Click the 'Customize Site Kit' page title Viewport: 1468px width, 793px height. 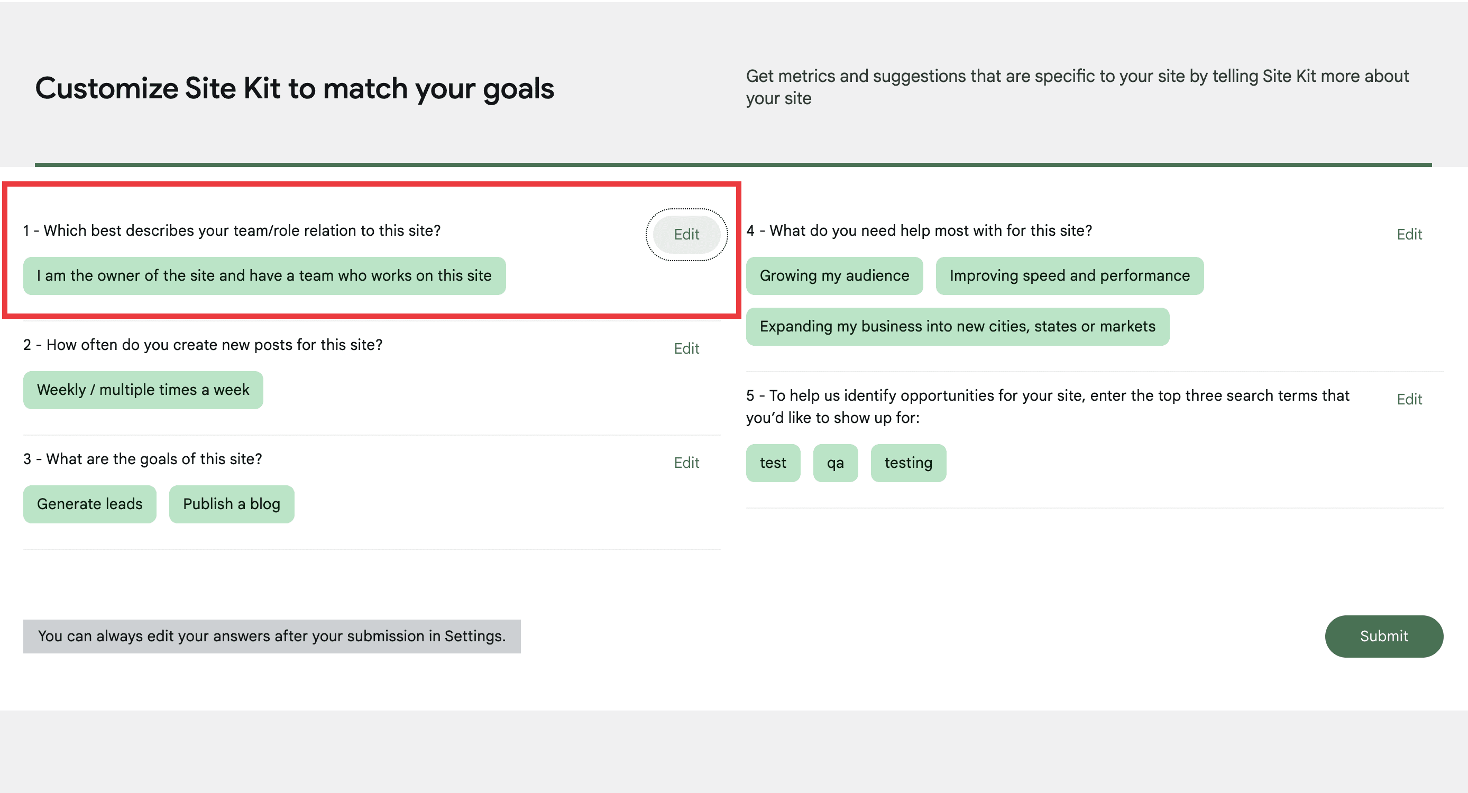[295, 88]
